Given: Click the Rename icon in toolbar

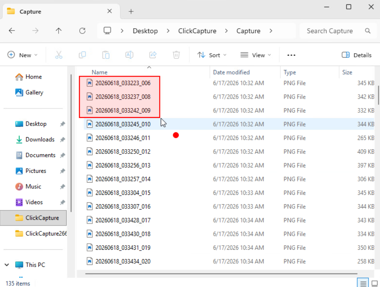Looking at the screenshot, I should point(129,55).
